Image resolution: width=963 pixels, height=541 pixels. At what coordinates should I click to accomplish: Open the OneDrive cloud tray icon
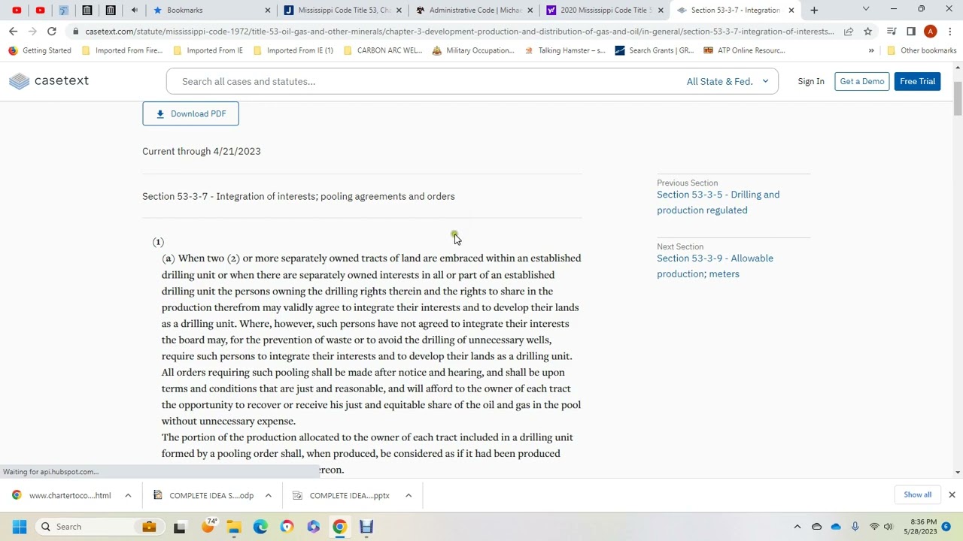point(836,527)
